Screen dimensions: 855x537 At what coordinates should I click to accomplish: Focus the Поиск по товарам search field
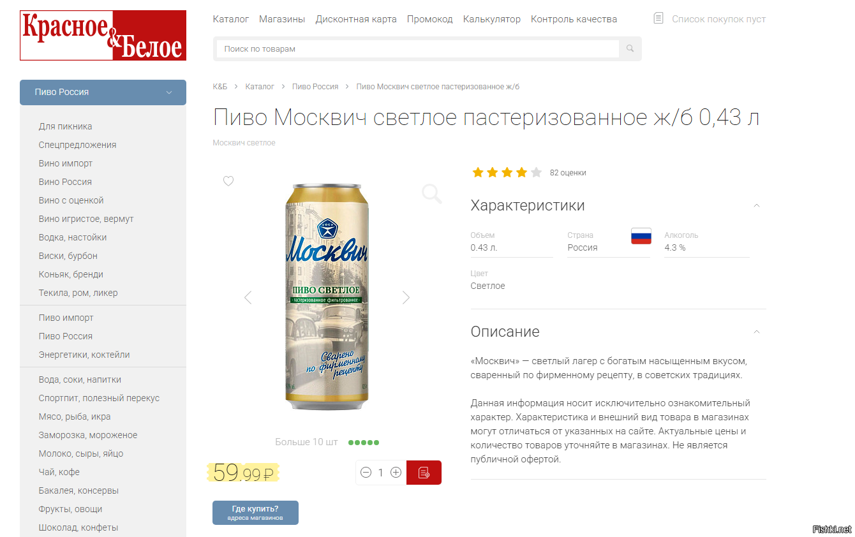[418, 48]
